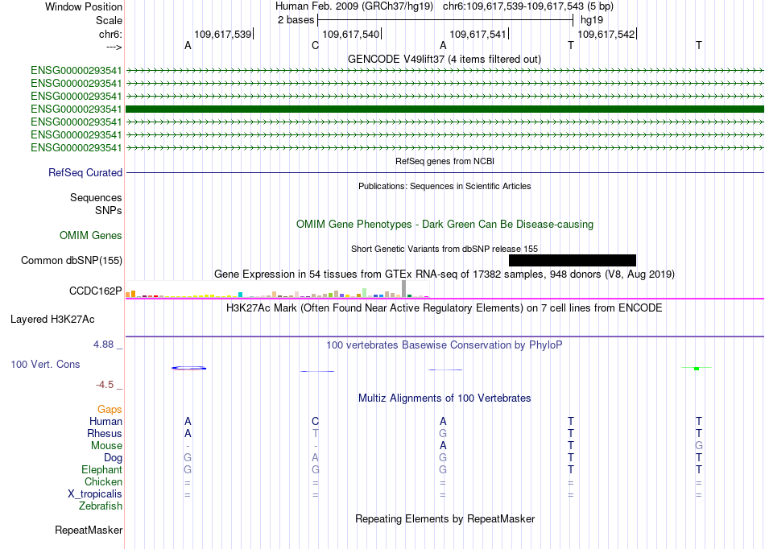
Task: Click the cyan bar in GTEx expression chart
Action: point(241,295)
